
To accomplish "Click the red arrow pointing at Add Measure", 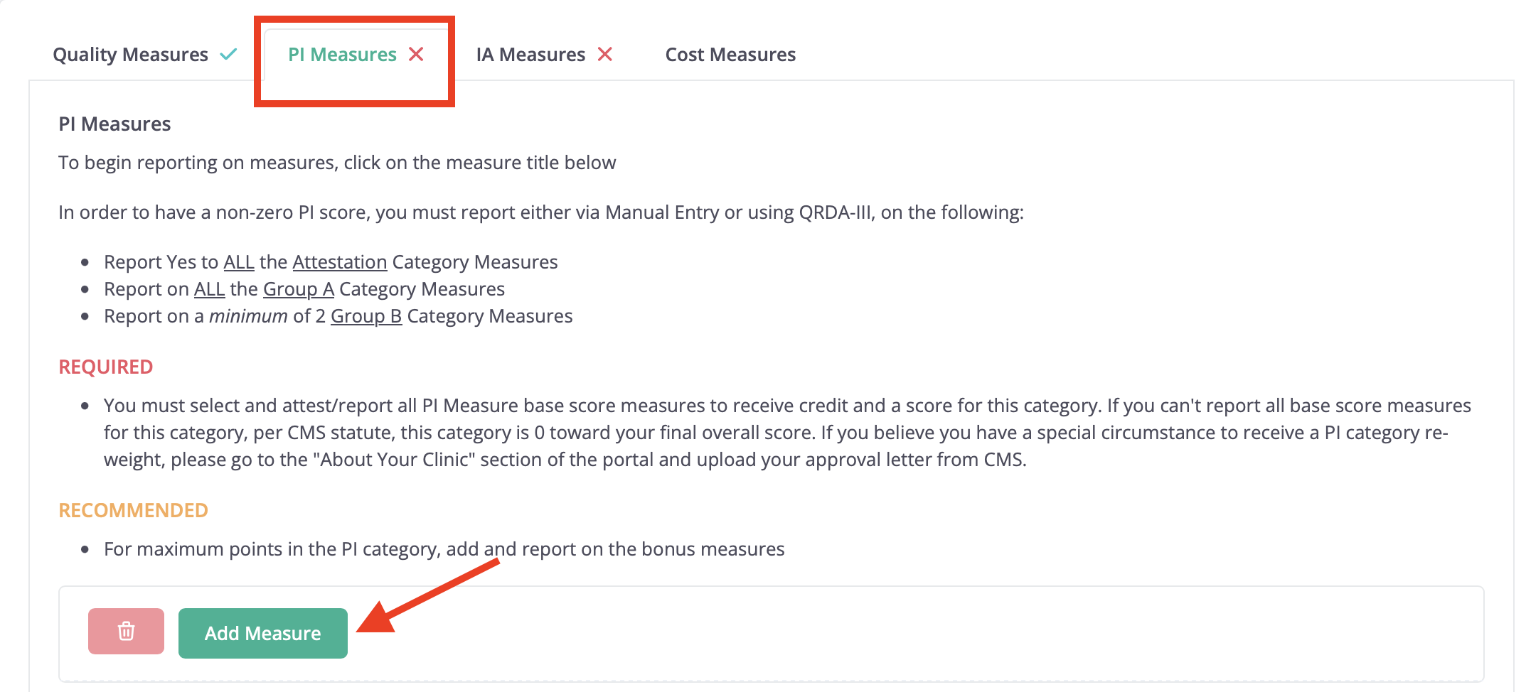I will click(x=429, y=595).
